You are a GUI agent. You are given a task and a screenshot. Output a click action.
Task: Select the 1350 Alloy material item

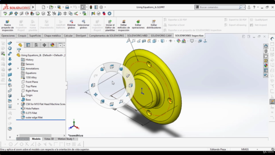pos(29,77)
